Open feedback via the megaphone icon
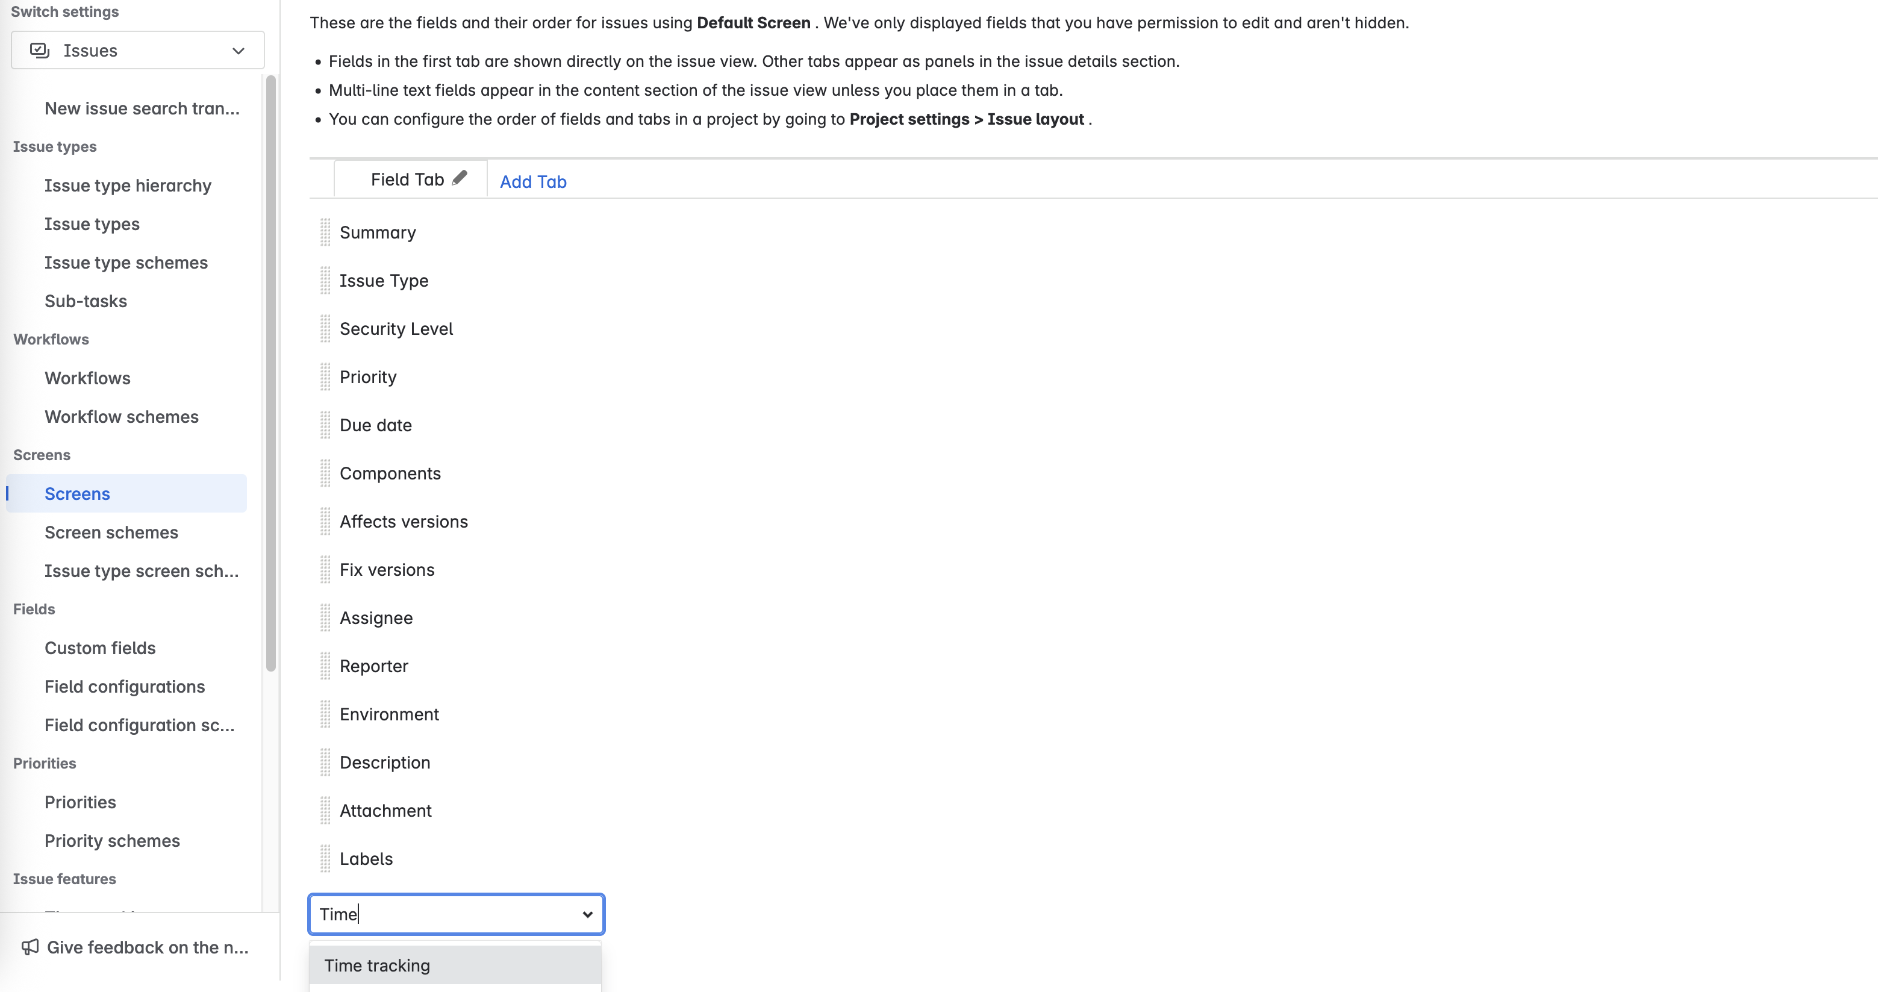The height and width of the screenshot is (992, 1890). (30, 946)
